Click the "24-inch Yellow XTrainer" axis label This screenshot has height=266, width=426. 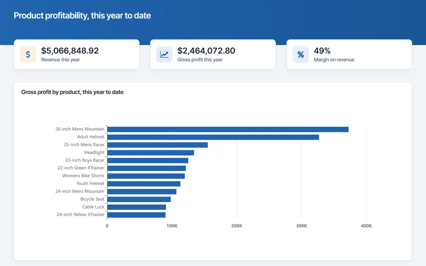[x=81, y=214]
